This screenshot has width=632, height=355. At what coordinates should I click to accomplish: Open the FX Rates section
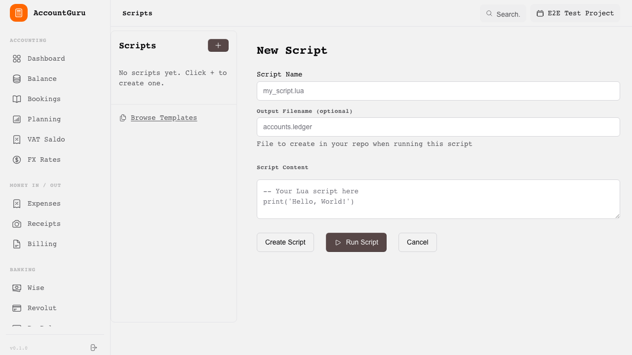44,159
